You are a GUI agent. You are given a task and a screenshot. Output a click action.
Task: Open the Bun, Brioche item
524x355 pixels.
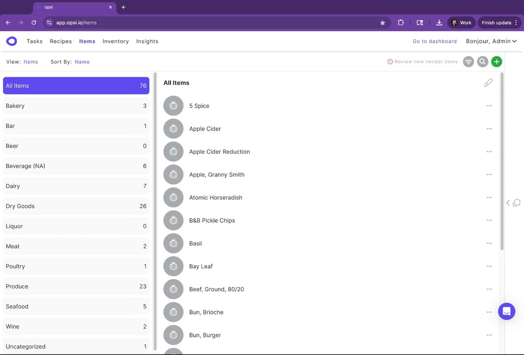pos(206,312)
